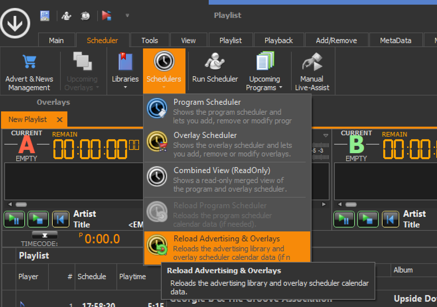Close the New Playlist tab
437x307 pixels.
click(60, 120)
